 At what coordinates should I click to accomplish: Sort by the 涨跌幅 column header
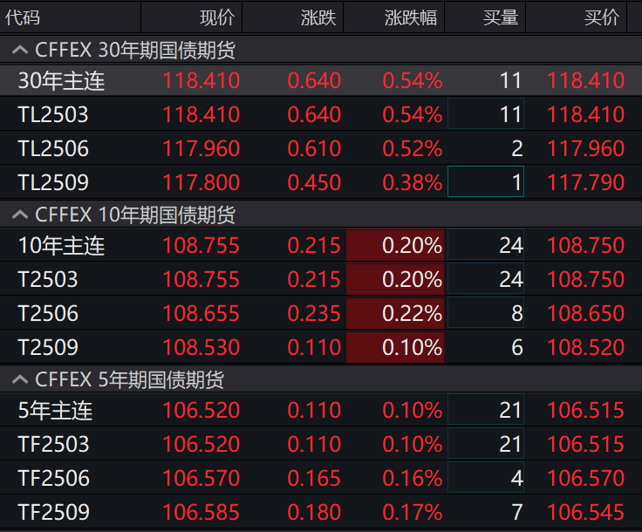coord(410,17)
